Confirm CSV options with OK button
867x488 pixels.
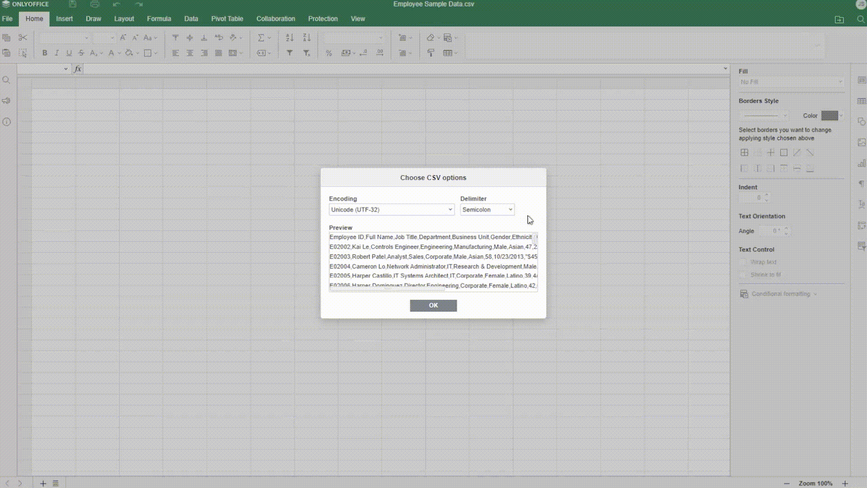(433, 305)
